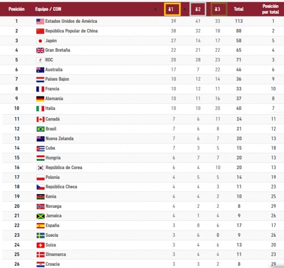Toggle sort arrows right of gold column
The image size is (284, 268).
tap(185, 9)
